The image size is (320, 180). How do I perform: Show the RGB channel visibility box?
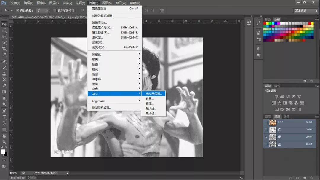coord(266,122)
